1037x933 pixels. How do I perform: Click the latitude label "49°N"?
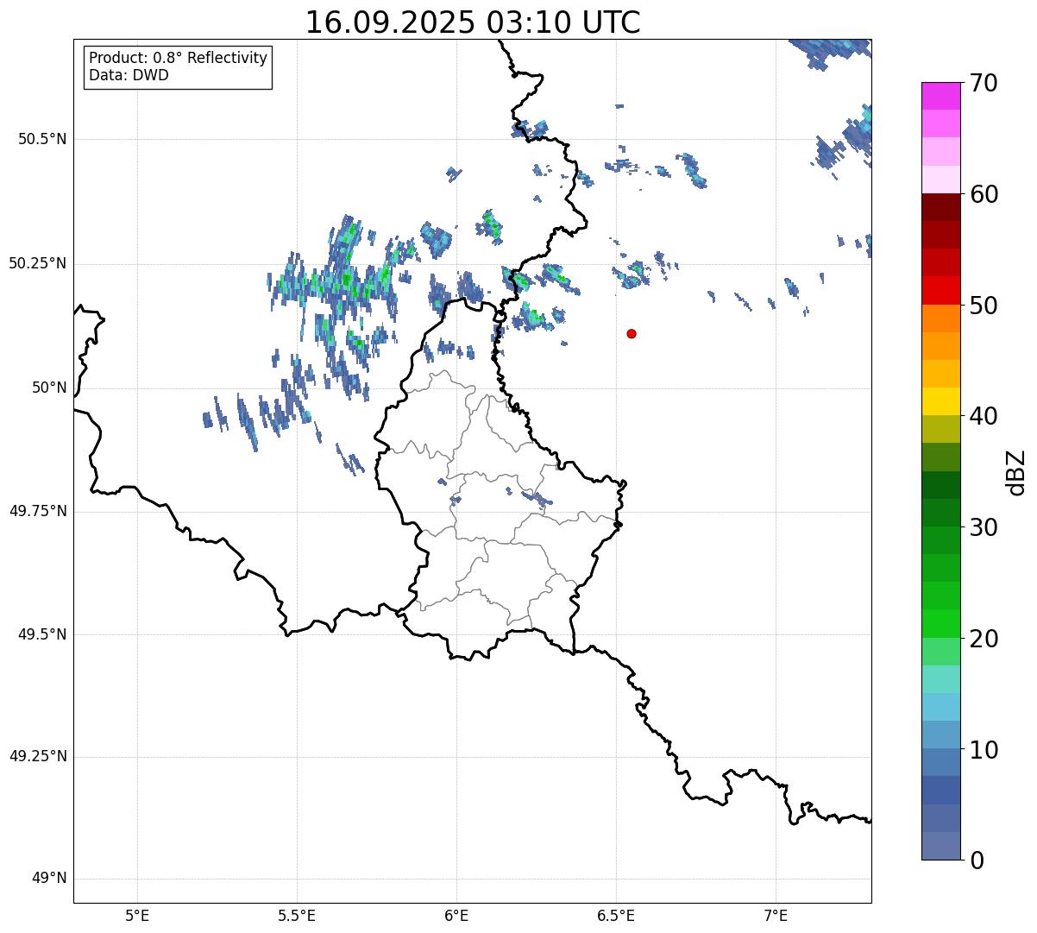click(49, 879)
